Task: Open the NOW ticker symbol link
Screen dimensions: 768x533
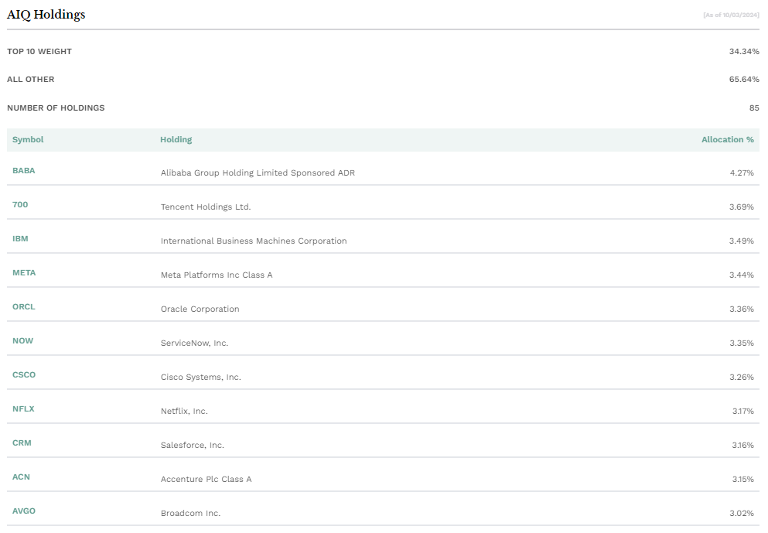Action: tap(22, 341)
